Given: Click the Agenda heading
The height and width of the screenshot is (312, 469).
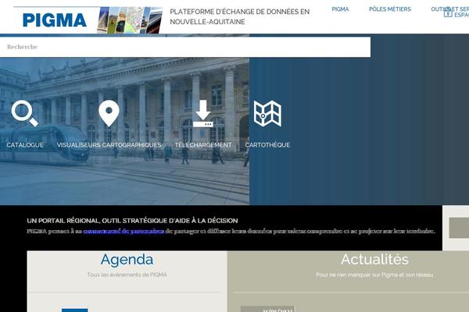Looking at the screenshot, I should pos(127,260).
